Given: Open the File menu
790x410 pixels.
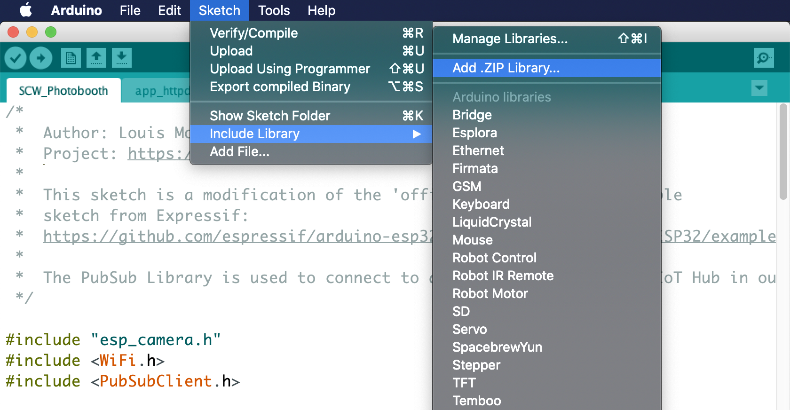Looking at the screenshot, I should click(x=130, y=10).
